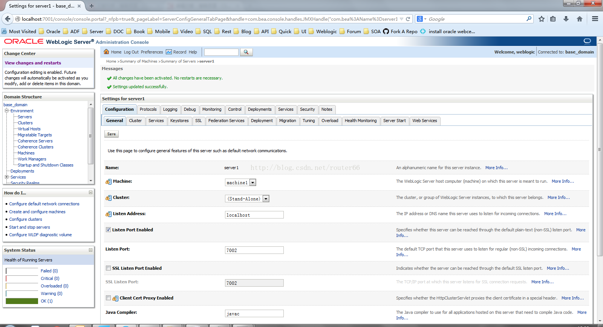Collapse the Environment tree node
Viewport: 603px width, 327px height.
(x=6, y=111)
